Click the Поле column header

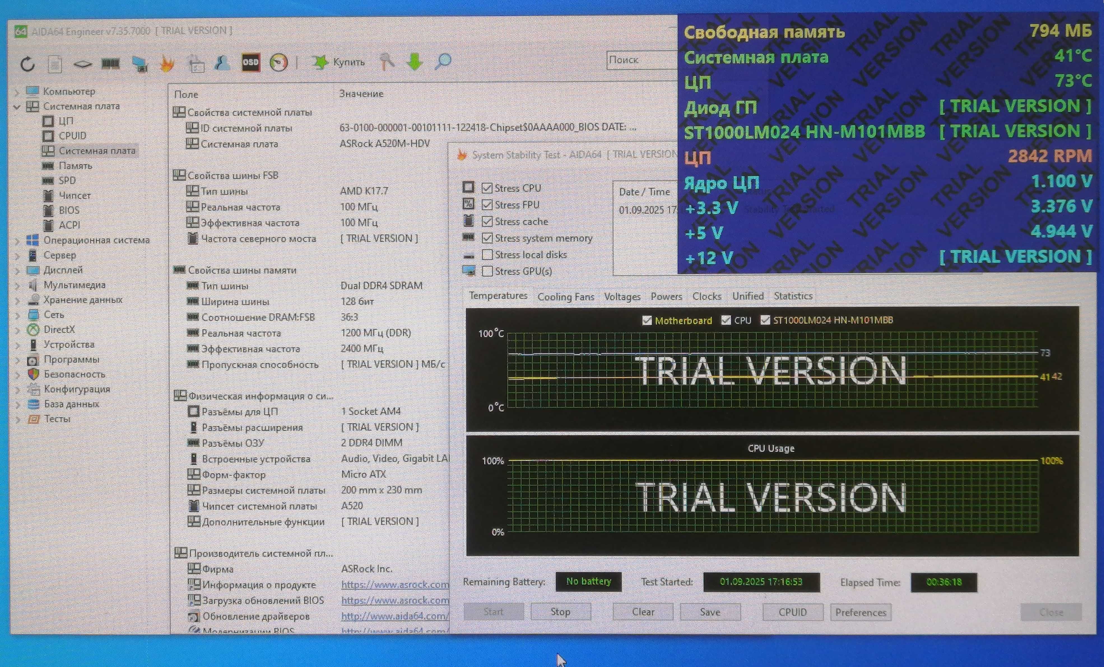(186, 94)
